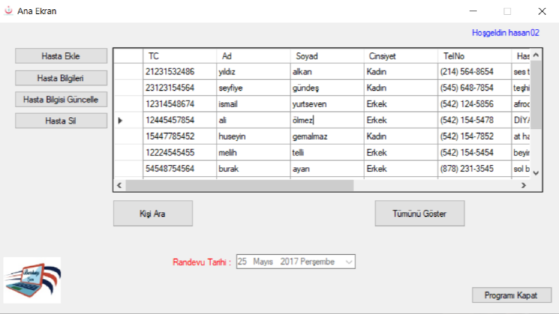The height and width of the screenshot is (314, 559).
Task: Click phone cell (542) 154-5478
Action: 474,120
